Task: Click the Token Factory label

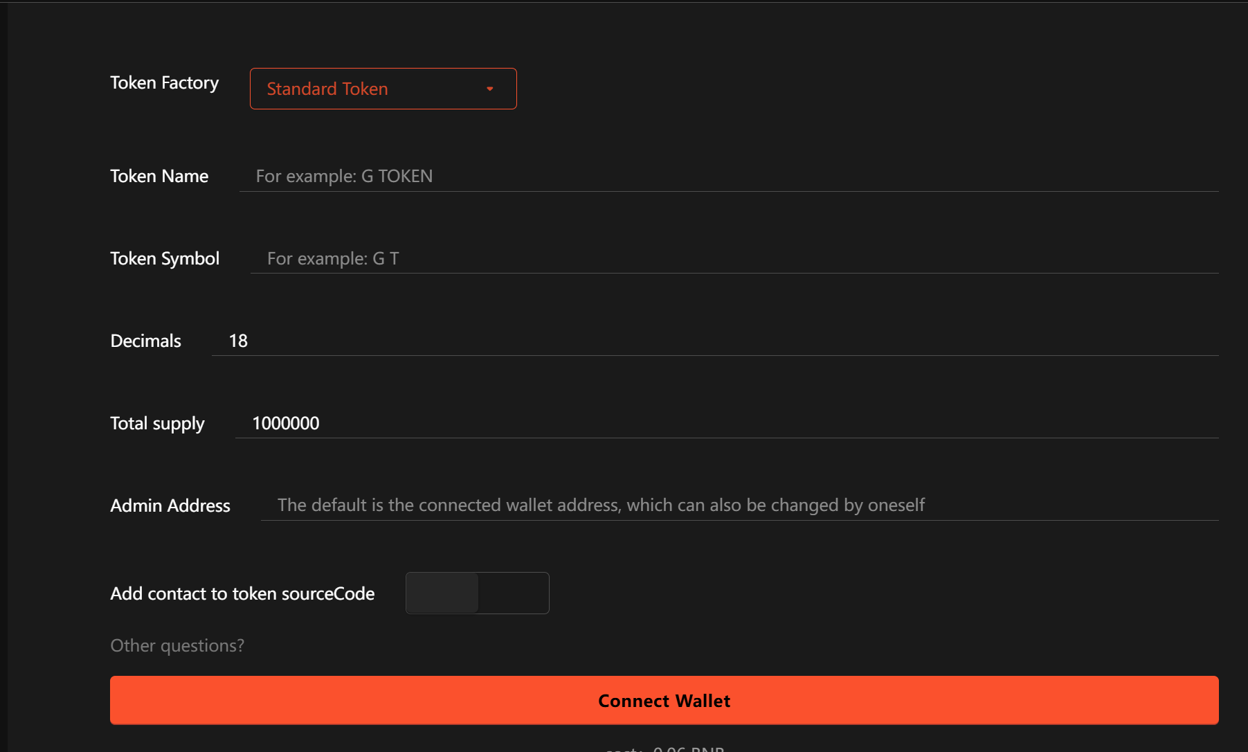Action: coord(164,82)
